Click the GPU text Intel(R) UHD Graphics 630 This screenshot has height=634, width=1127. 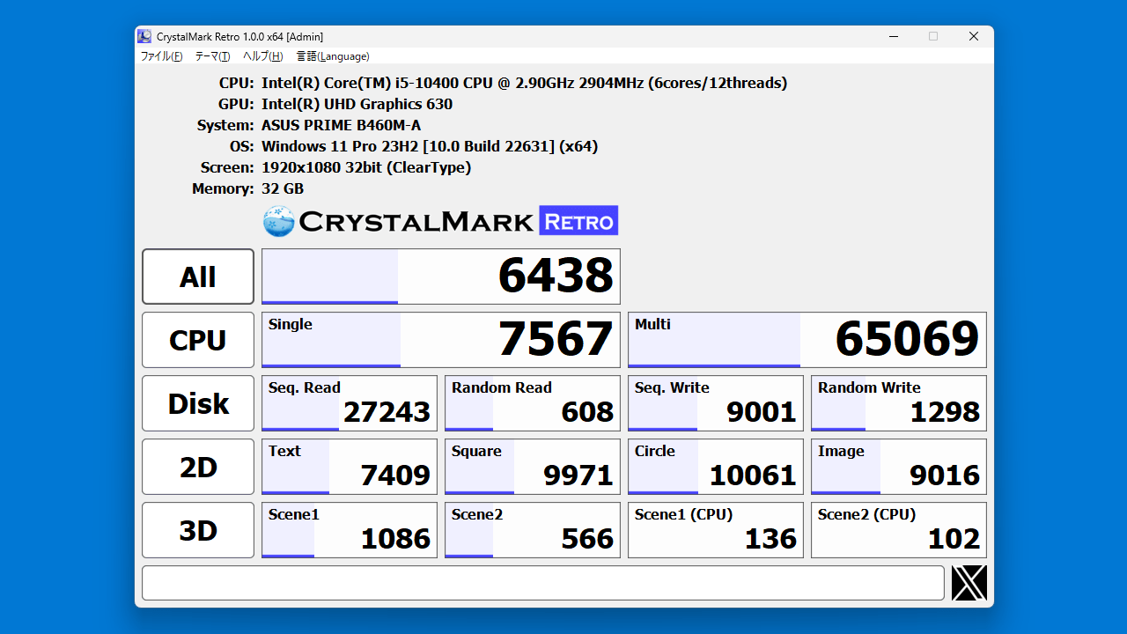click(357, 104)
